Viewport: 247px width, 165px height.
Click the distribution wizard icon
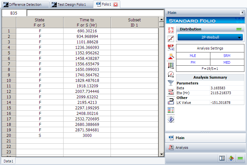click(171, 56)
